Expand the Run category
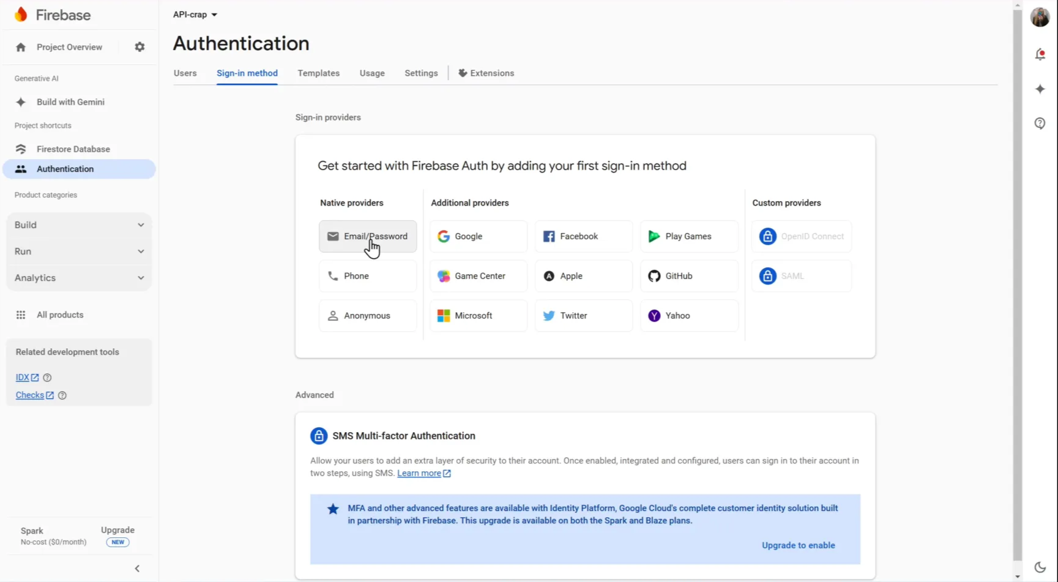 [79, 252]
